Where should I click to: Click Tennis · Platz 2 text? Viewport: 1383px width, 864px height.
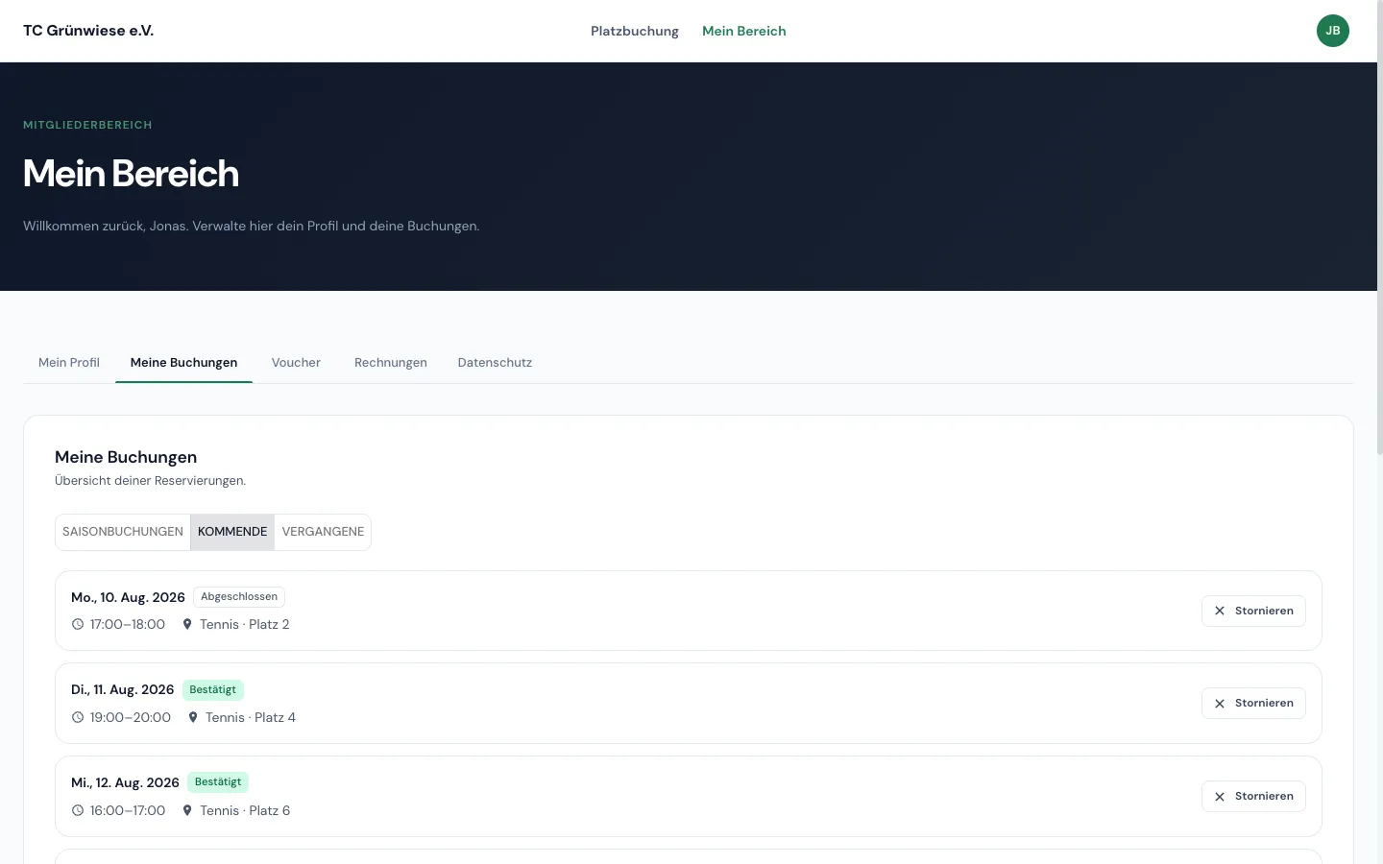[245, 624]
